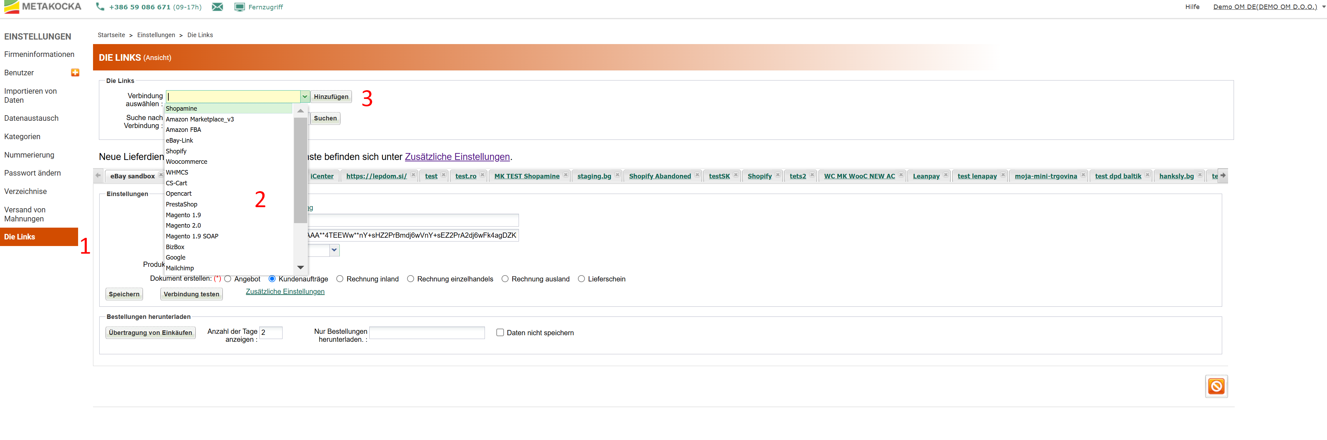Click the Anzahl der Tage input field

271,332
